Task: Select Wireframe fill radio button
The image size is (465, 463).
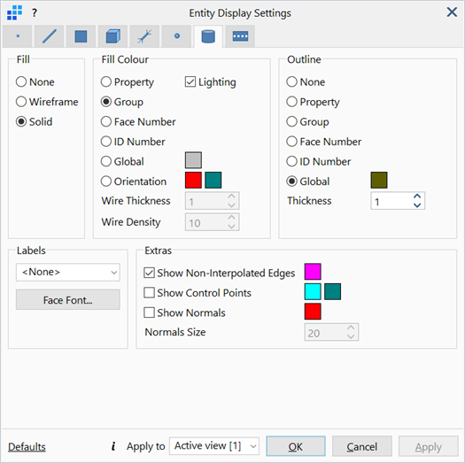Action: click(21, 102)
